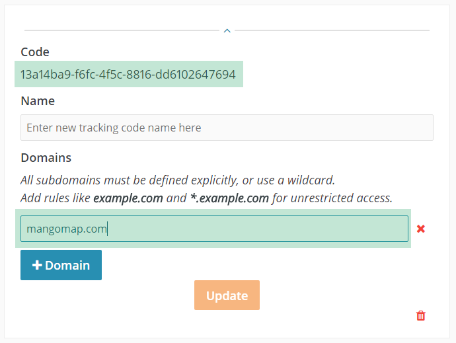Select the highlighted tracking code value
This screenshot has height=343, width=456.
(x=128, y=75)
